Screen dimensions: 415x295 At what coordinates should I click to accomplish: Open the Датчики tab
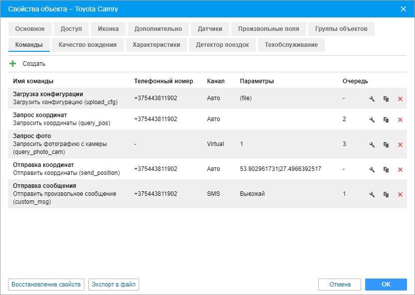tap(210, 29)
